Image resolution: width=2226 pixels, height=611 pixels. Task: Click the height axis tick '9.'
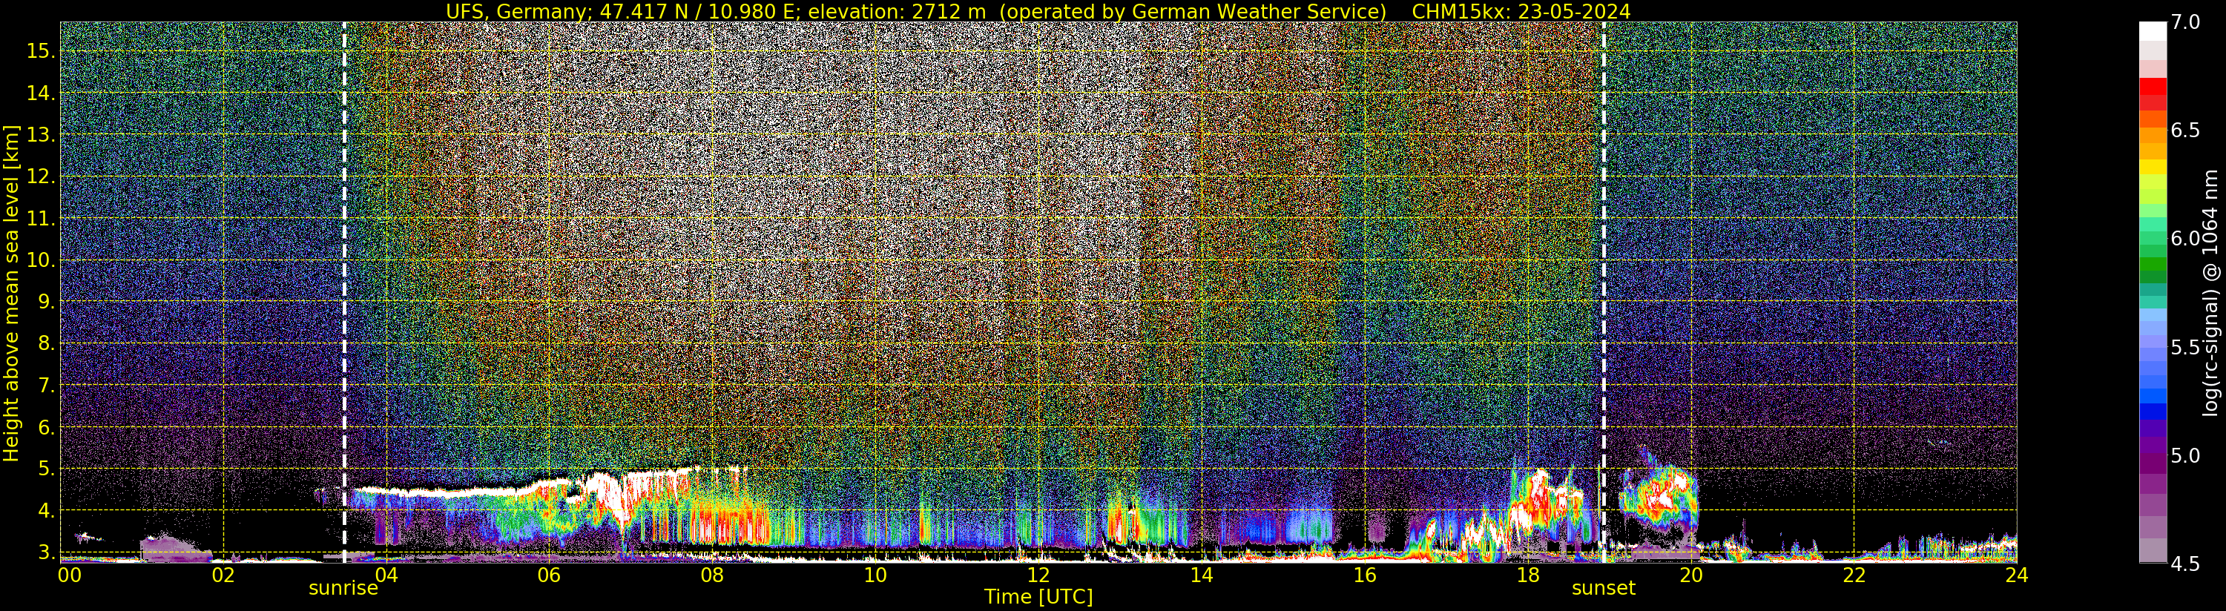[x=46, y=302]
